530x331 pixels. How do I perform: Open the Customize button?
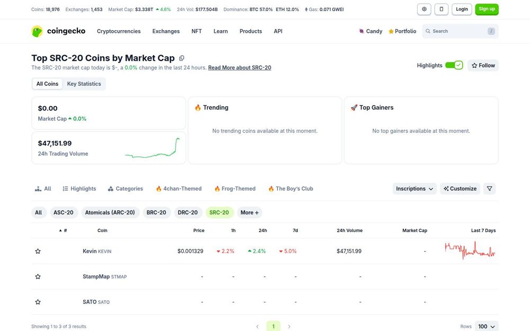460,189
